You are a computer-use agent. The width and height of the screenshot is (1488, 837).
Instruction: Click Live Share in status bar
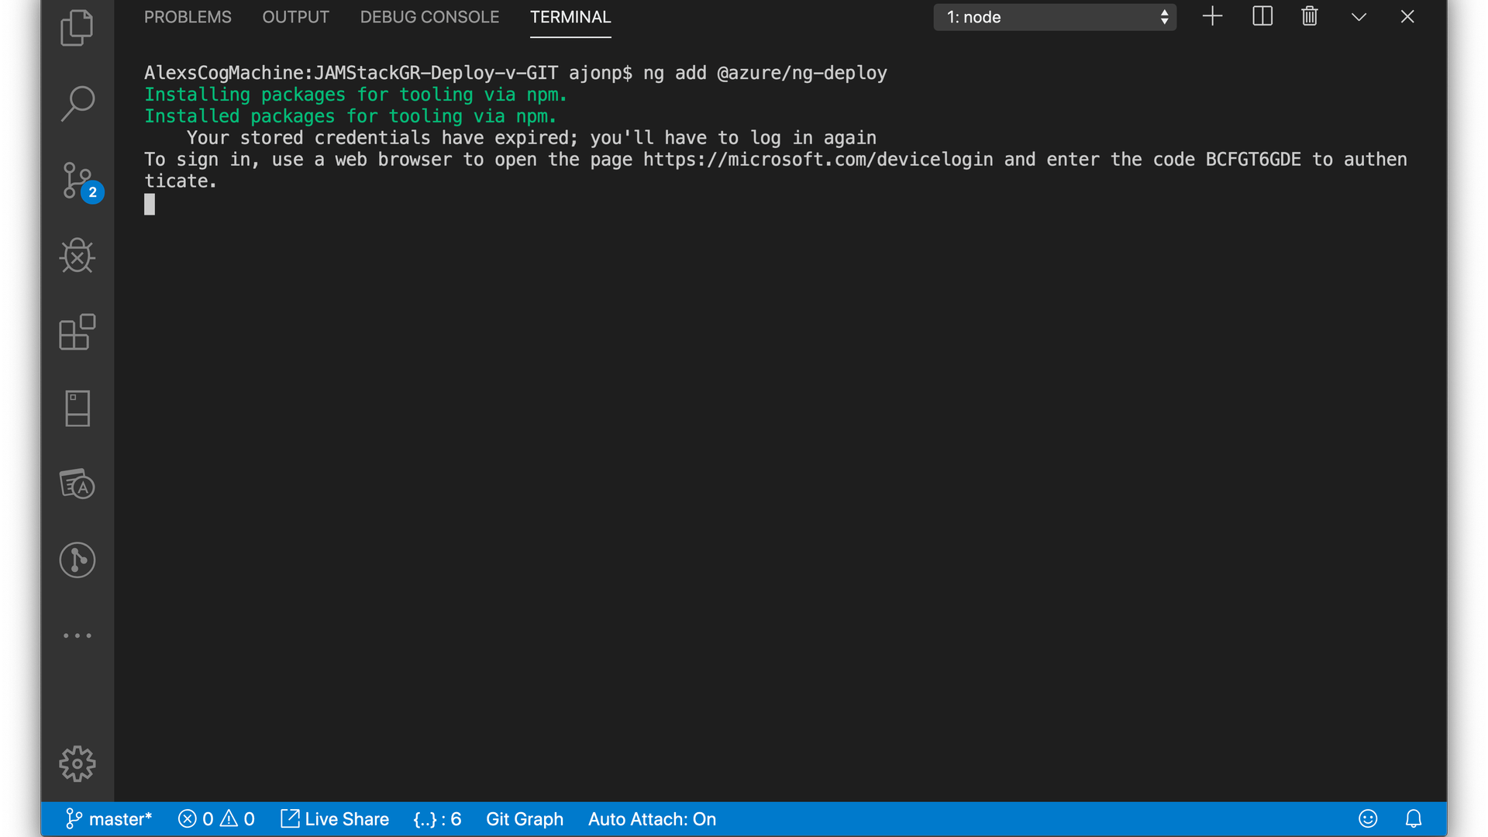(x=335, y=819)
